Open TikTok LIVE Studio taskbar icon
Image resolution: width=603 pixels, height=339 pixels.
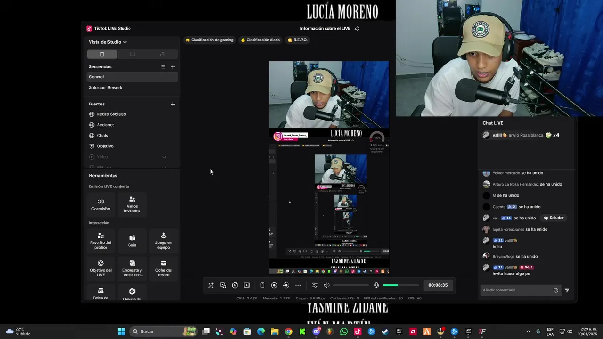pyautogui.click(x=358, y=331)
